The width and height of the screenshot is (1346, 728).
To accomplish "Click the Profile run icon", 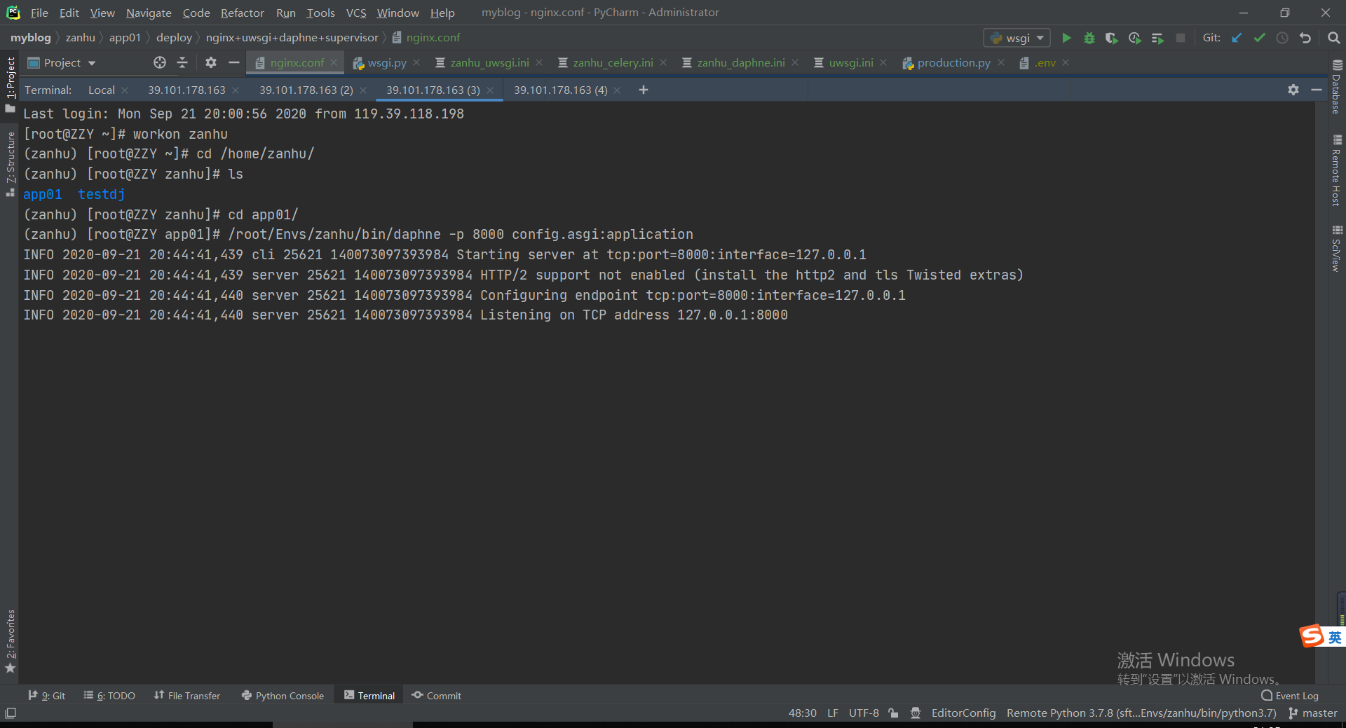I will tap(1134, 38).
